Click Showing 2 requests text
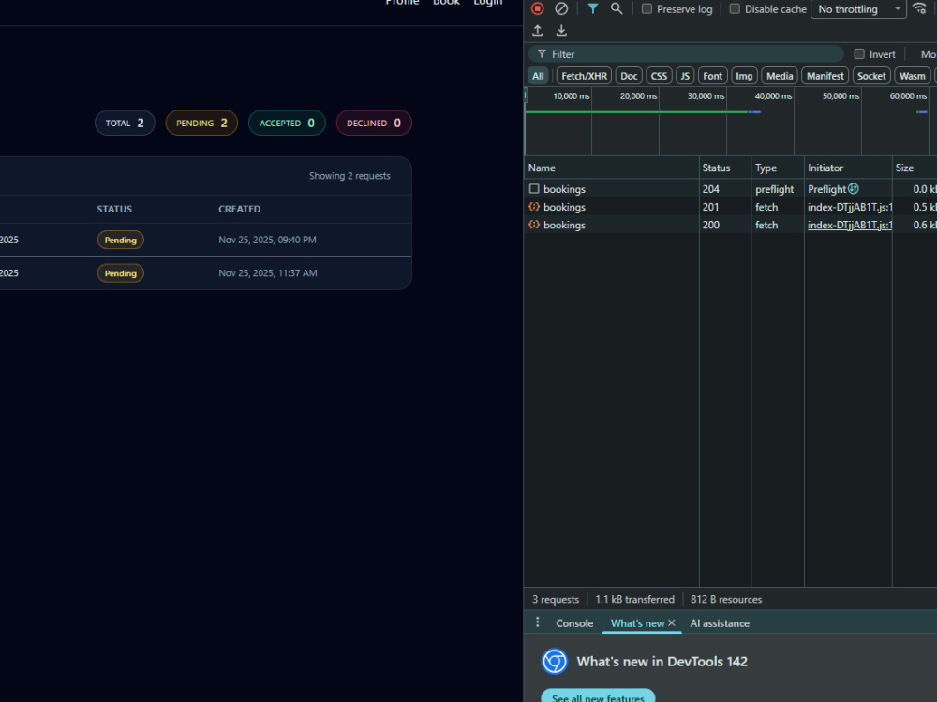Viewport: 937px width, 702px height. (350, 176)
